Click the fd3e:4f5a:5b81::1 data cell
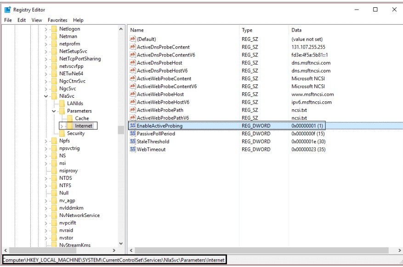Image resolution: width=403 pixels, height=267 pixels. coord(309,55)
